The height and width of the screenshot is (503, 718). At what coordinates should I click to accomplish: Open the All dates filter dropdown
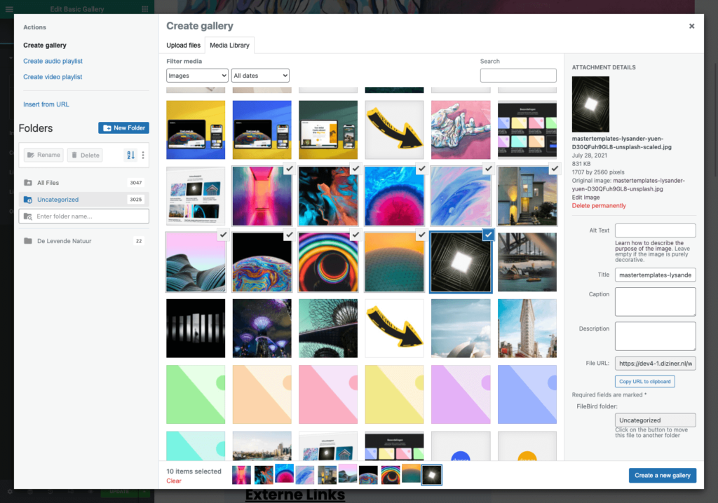tap(260, 76)
